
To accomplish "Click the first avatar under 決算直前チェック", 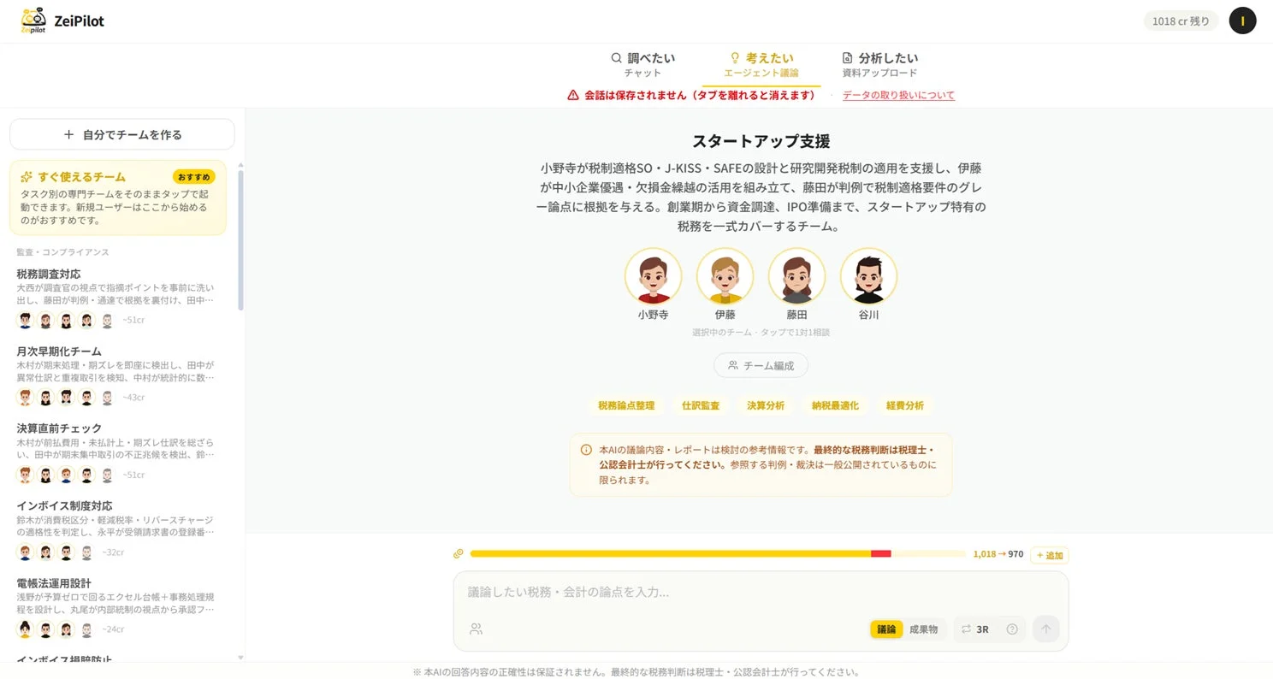I will click(x=26, y=475).
